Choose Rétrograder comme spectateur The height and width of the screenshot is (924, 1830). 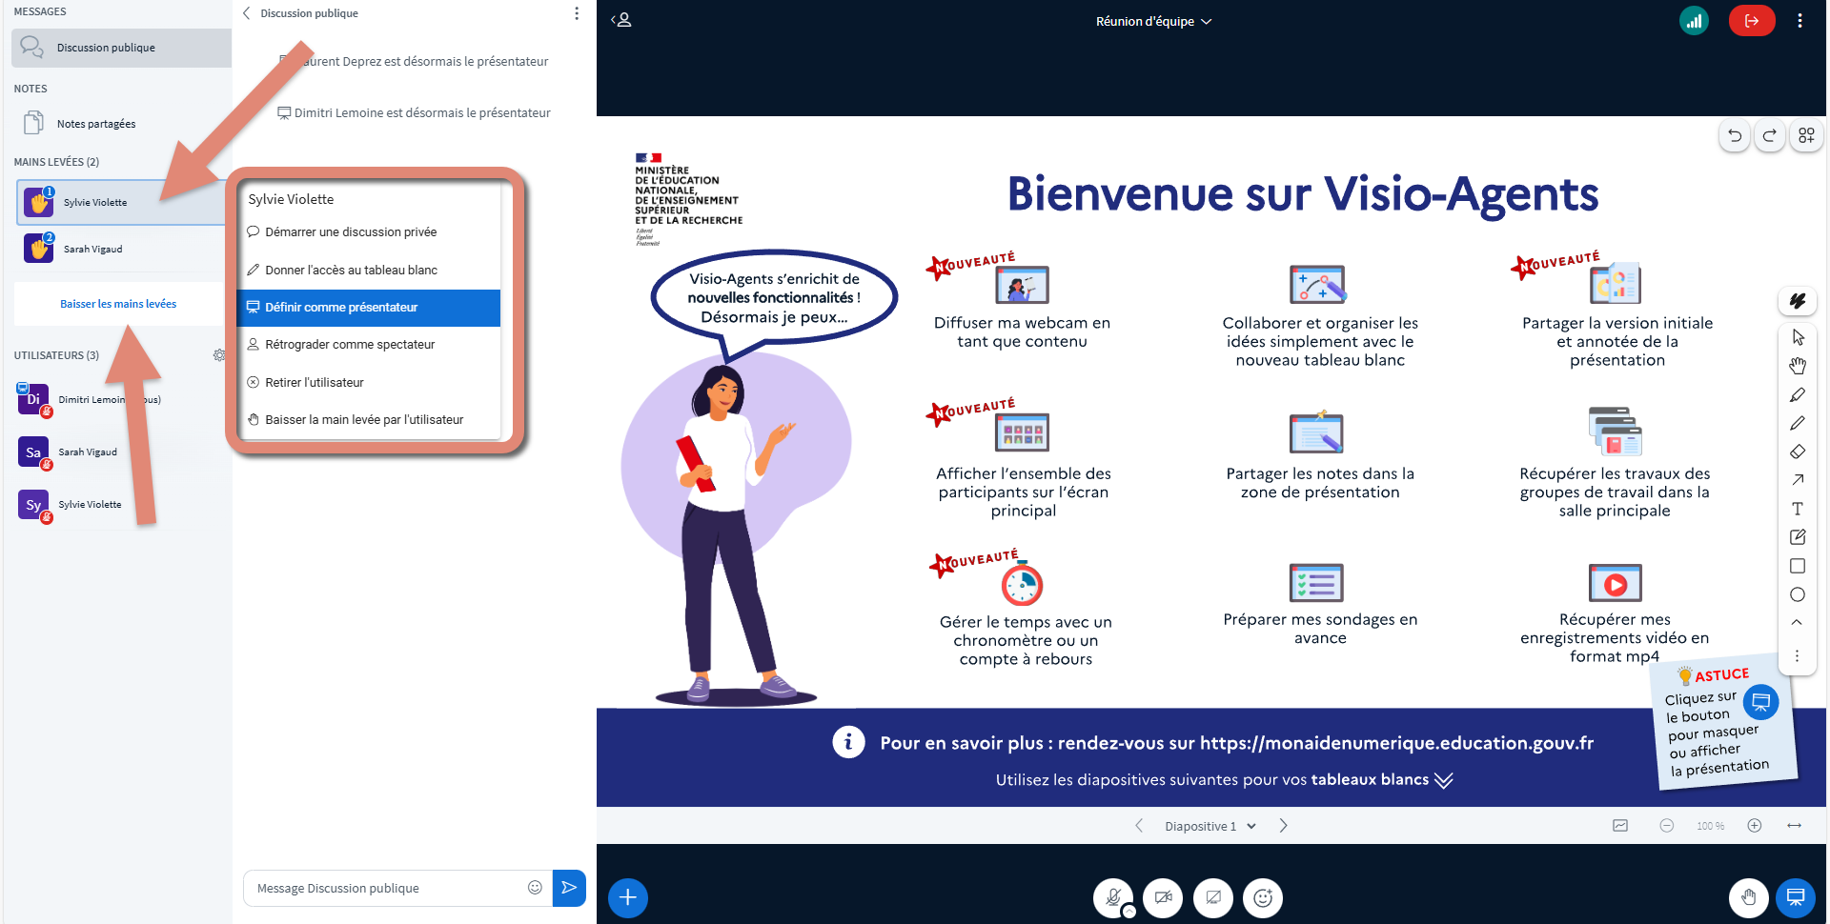(x=369, y=345)
